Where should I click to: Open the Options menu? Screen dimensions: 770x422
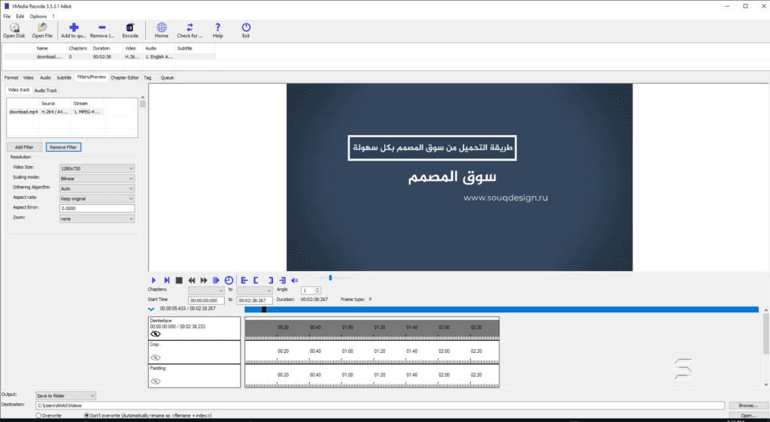click(x=38, y=17)
